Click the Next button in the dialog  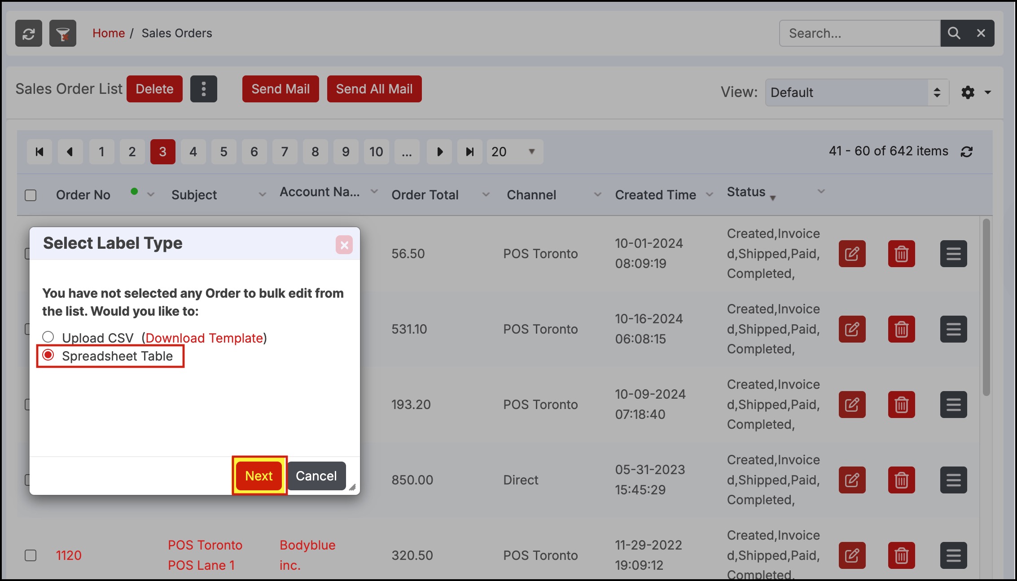point(259,476)
